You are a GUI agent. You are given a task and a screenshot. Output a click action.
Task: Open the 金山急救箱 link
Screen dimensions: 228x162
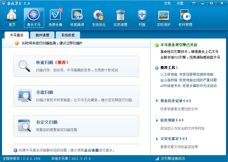[x=169, y=80]
